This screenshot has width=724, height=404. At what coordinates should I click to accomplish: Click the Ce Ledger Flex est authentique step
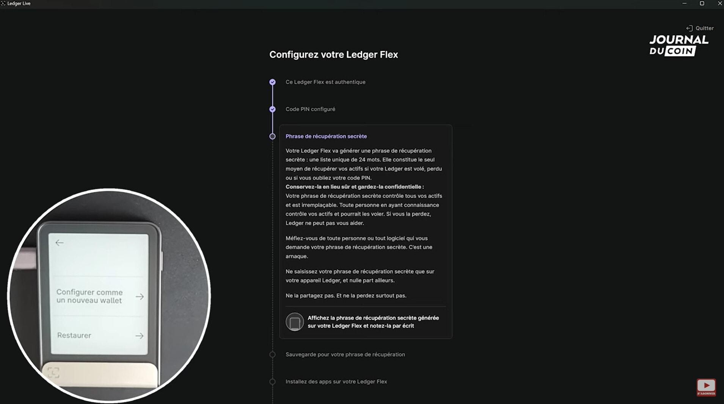pyautogui.click(x=325, y=82)
